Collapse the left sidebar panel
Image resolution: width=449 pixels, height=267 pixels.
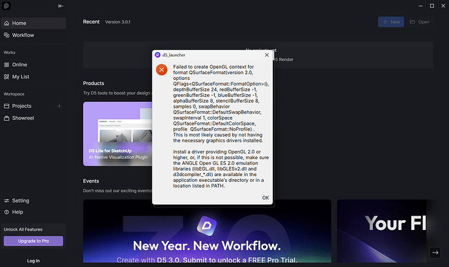[x=61, y=6]
